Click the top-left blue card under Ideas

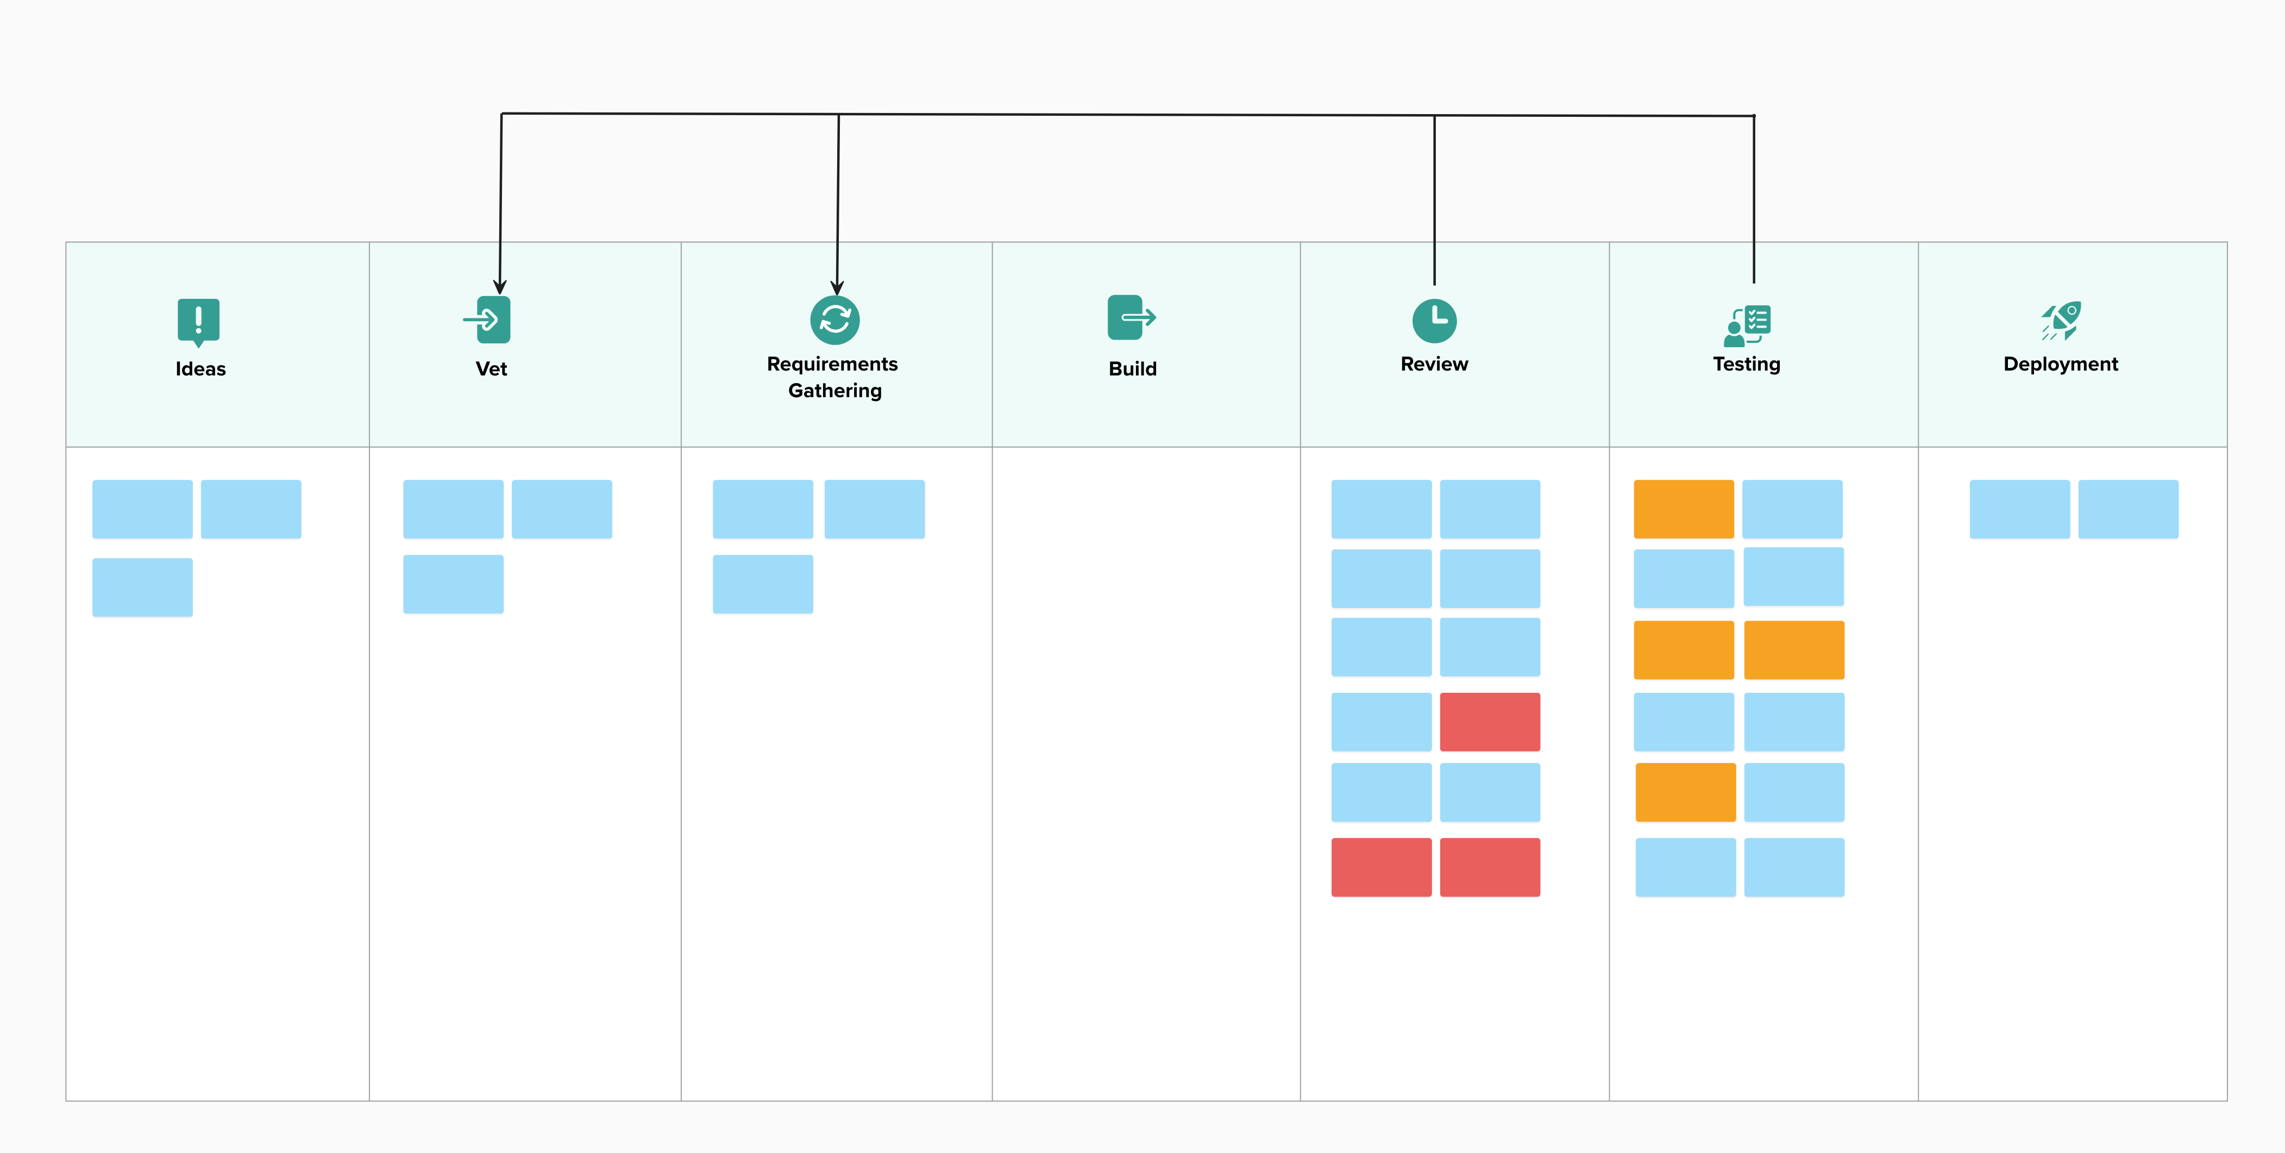[143, 508]
